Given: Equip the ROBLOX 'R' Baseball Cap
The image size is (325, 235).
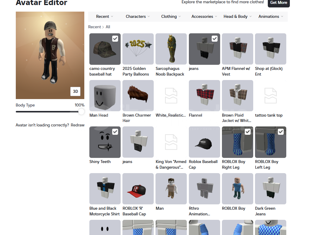Looking at the screenshot, I should pos(138,189).
